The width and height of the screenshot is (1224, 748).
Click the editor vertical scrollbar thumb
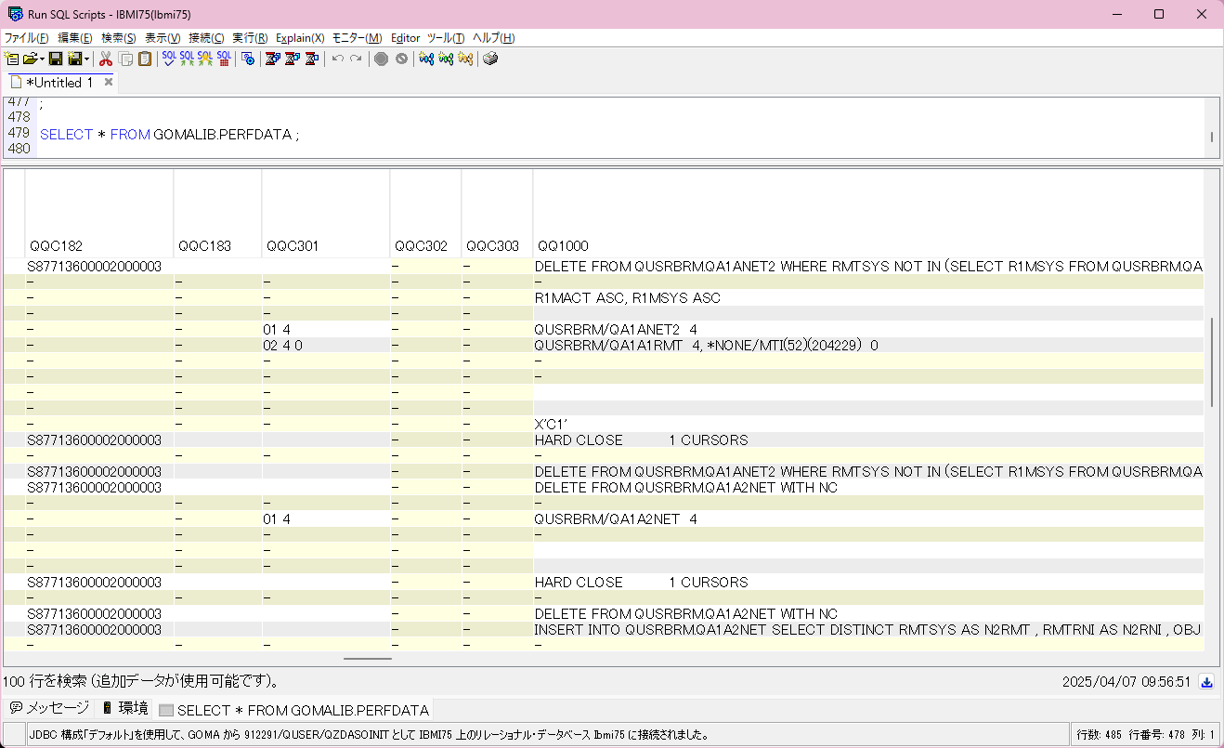[1211, 138]
